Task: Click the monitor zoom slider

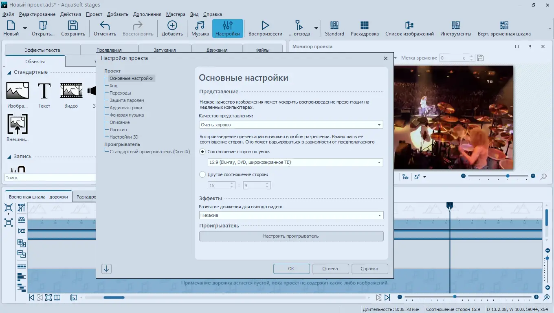Action: (x=498, y=176)
